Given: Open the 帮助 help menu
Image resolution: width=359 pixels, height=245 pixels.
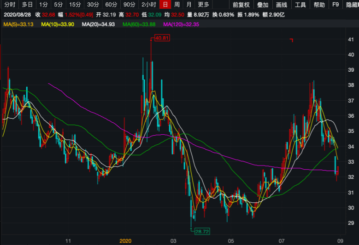Looking at the screenshot, I should pyautogui.click(x=319, y=5).
